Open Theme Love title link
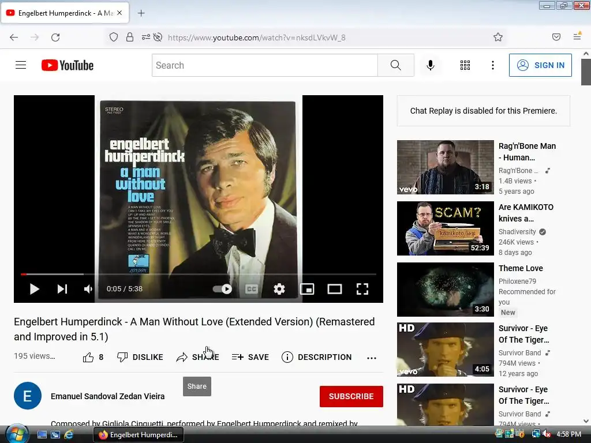The image size is (591, 443). (x=521, y=268)
